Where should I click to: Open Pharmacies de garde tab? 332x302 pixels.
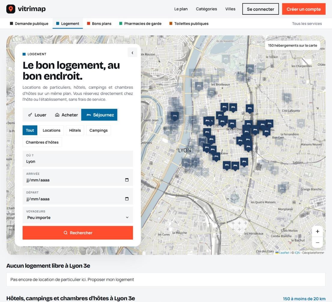pyautogui.click(x=140, y=23)
